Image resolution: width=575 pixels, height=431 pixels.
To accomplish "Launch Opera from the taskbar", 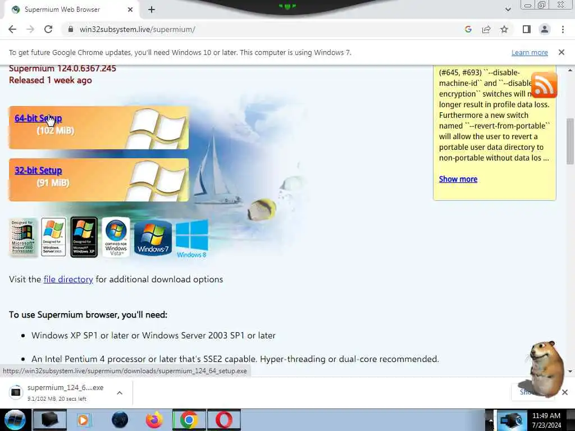I will pos(224,420).
